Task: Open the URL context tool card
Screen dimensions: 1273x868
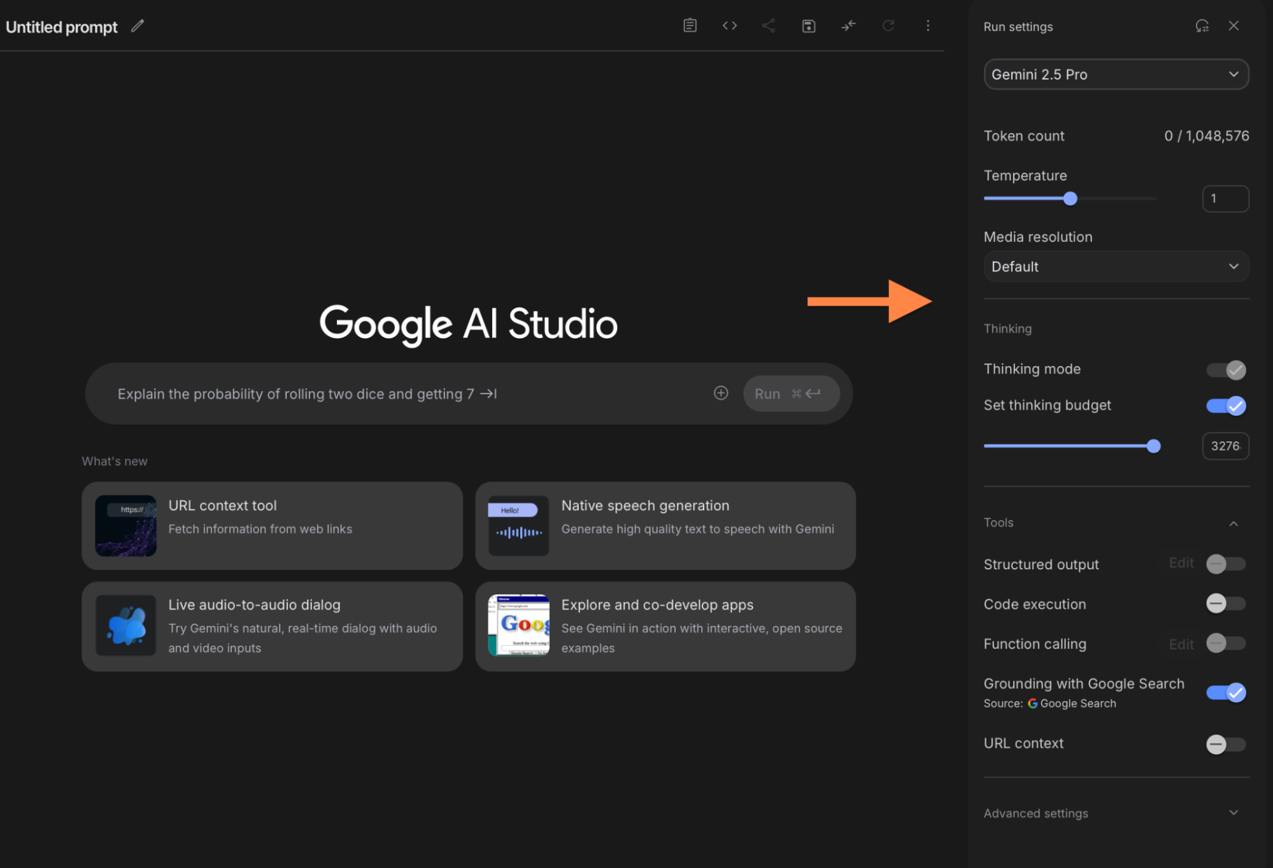Action: pyautogui.click(x=272, y=525)
